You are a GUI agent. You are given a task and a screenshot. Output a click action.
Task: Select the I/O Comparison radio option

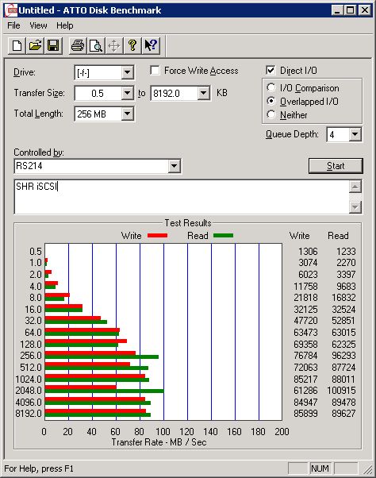[x=271, y=88]
